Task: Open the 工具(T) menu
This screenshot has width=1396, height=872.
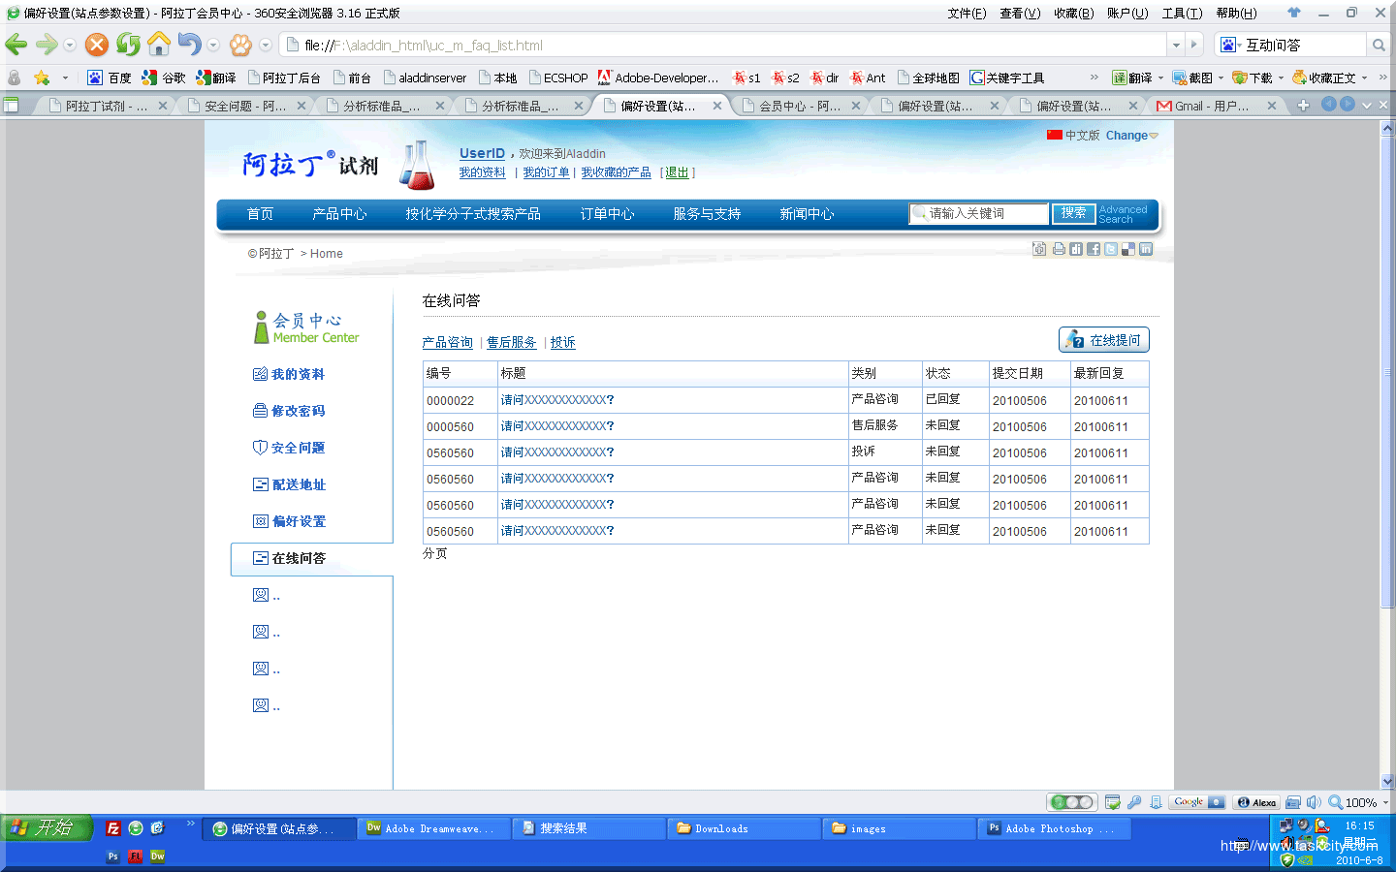Action: [1182, 14]
